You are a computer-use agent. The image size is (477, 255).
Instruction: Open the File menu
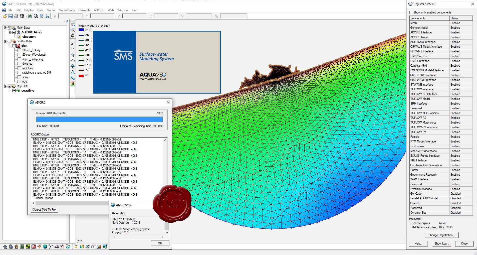tap(10, 10)
